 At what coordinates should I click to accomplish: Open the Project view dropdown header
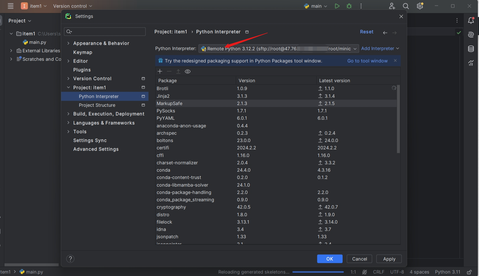click(x=20, y=21)
